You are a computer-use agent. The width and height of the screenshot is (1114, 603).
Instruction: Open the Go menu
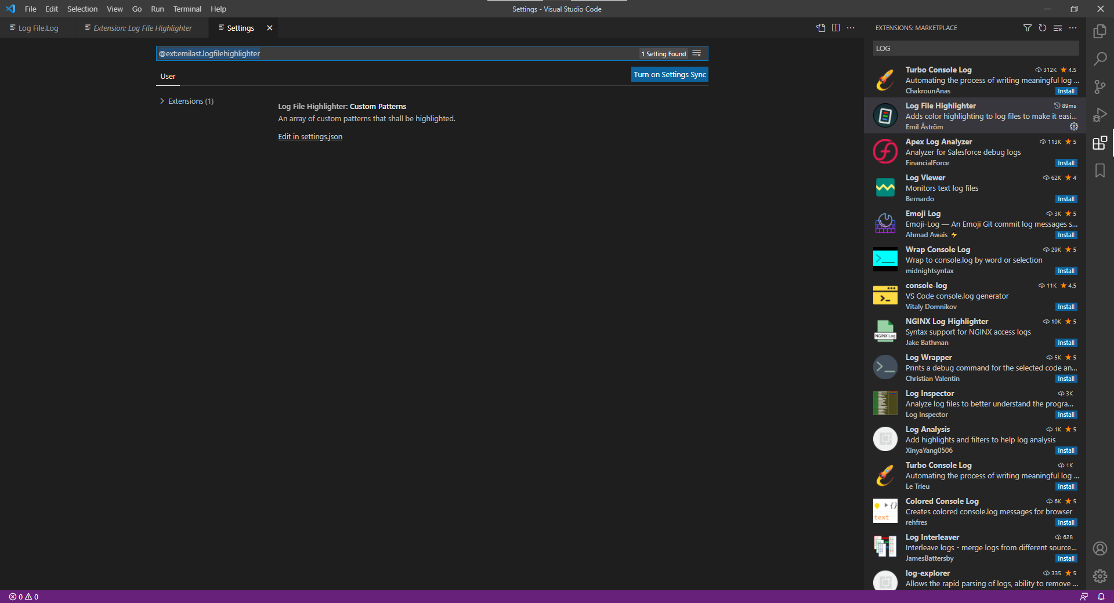point(137,9)
